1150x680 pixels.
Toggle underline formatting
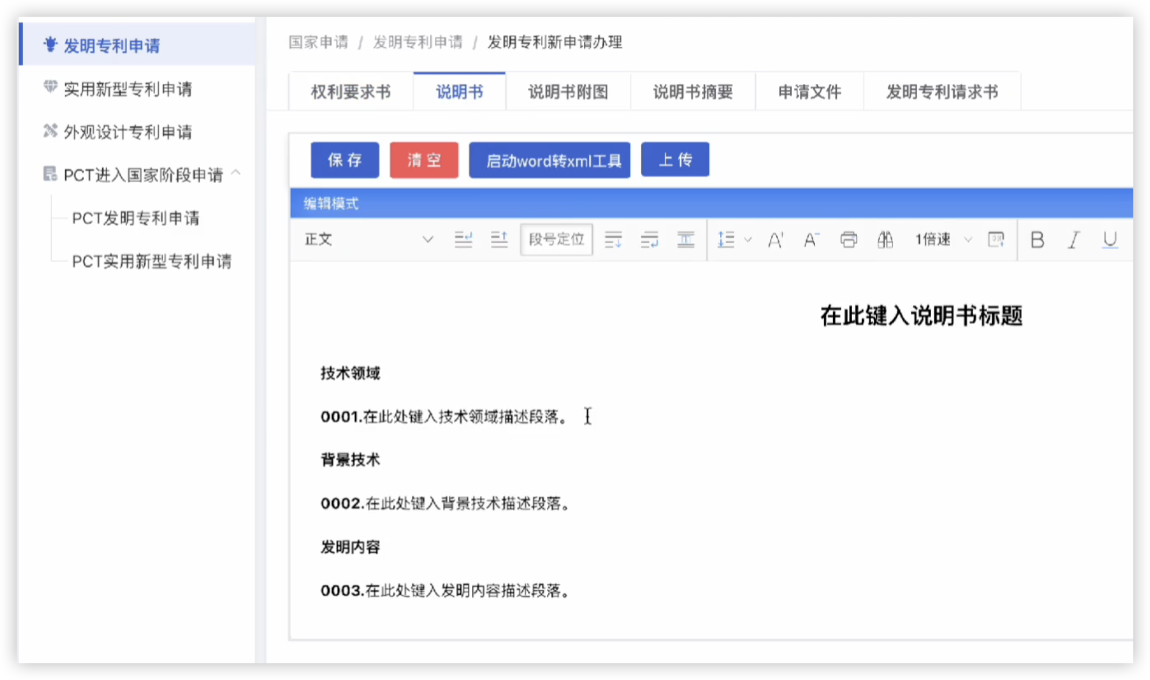[1110, 240]
